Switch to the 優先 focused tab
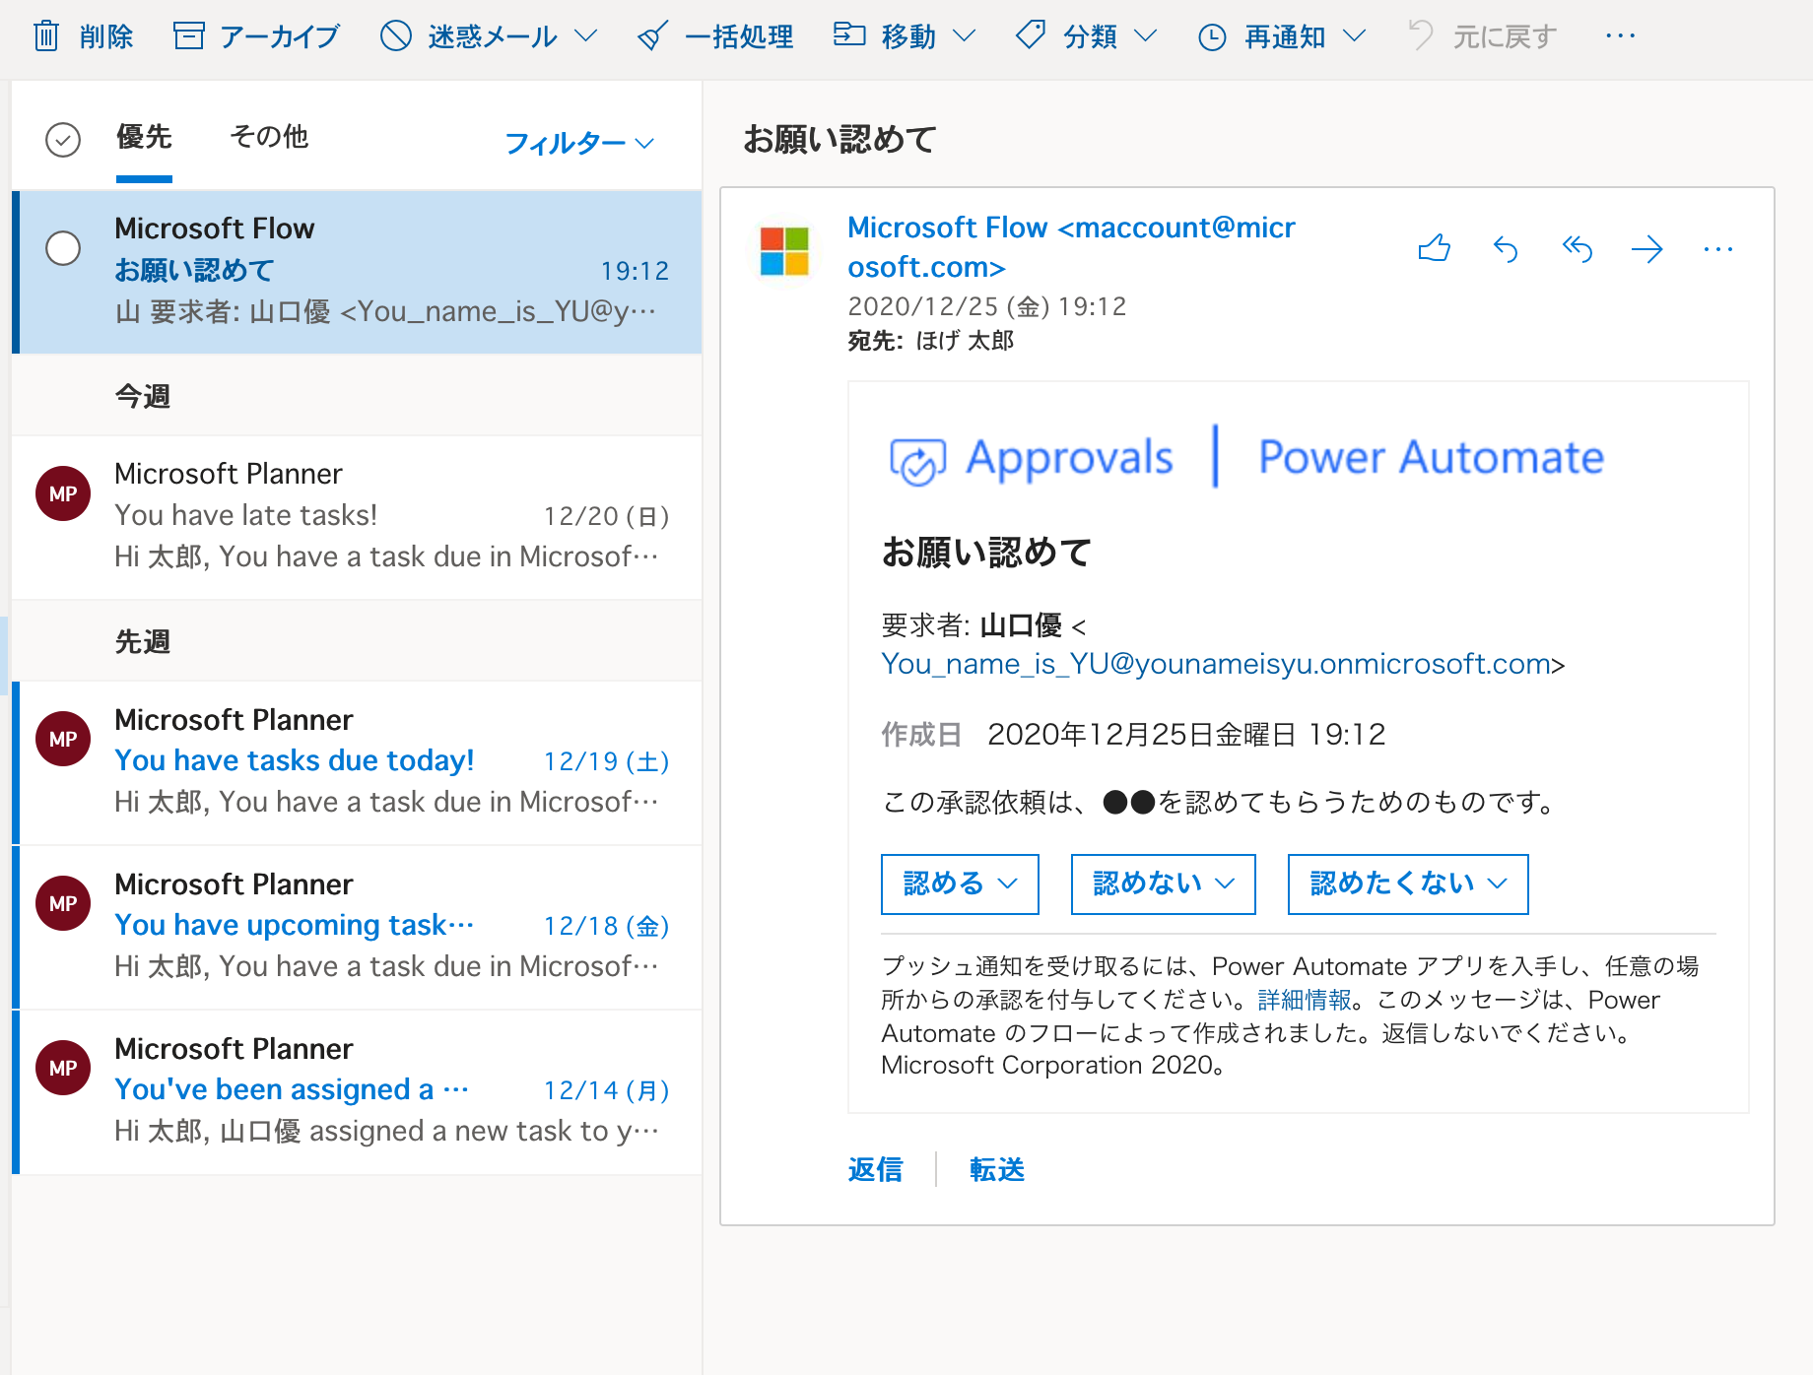This screenshot has width=1813, height=1375. pos(144,137)
